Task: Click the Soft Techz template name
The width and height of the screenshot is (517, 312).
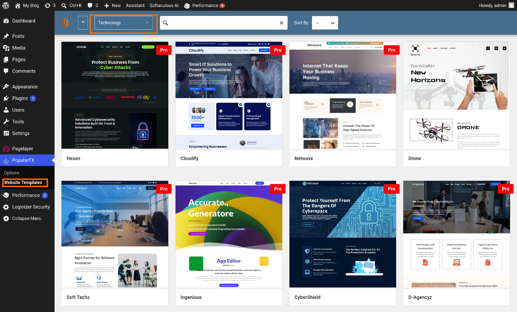Action: [x=78, y=297]
